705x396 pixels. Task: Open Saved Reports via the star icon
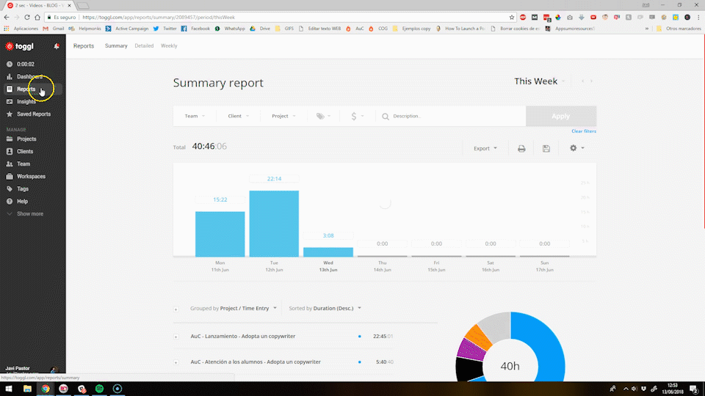[10, 114]
